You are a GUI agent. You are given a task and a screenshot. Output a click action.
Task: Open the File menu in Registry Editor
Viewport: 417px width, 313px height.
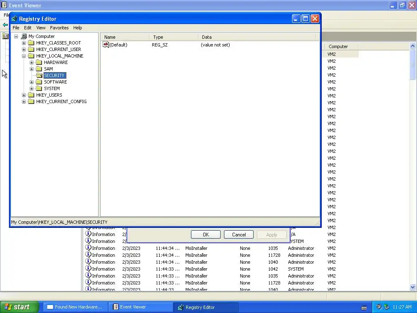click(x=16, y=28)
